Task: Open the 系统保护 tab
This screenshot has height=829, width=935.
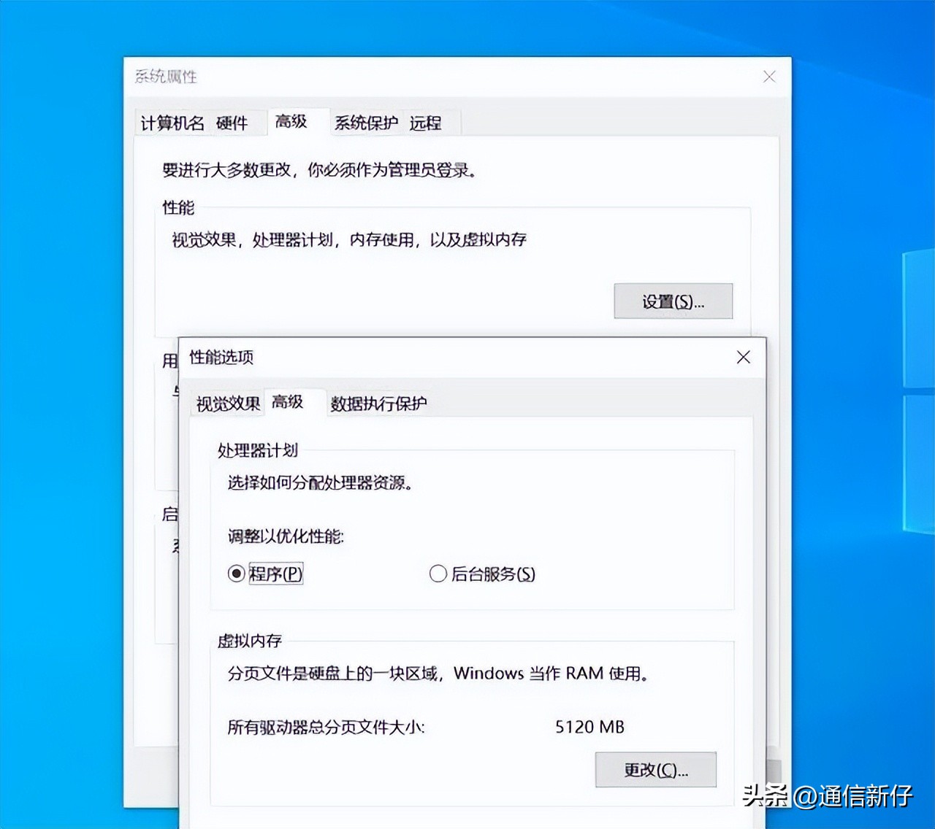Action: [365, 123]
